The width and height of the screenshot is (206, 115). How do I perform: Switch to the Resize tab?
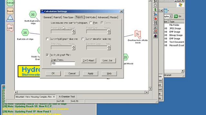[x=113, y=17]
